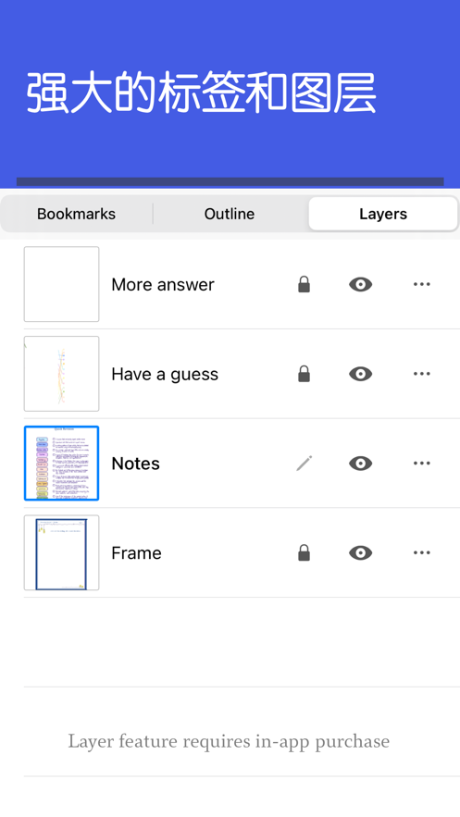Toggle visibility of the Frame layer
This screenshot has width=460, height=817.
point(360,552)
